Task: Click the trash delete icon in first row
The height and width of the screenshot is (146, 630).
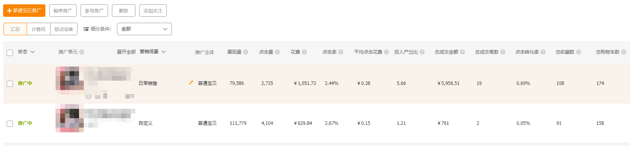Action: click(105, 96)
